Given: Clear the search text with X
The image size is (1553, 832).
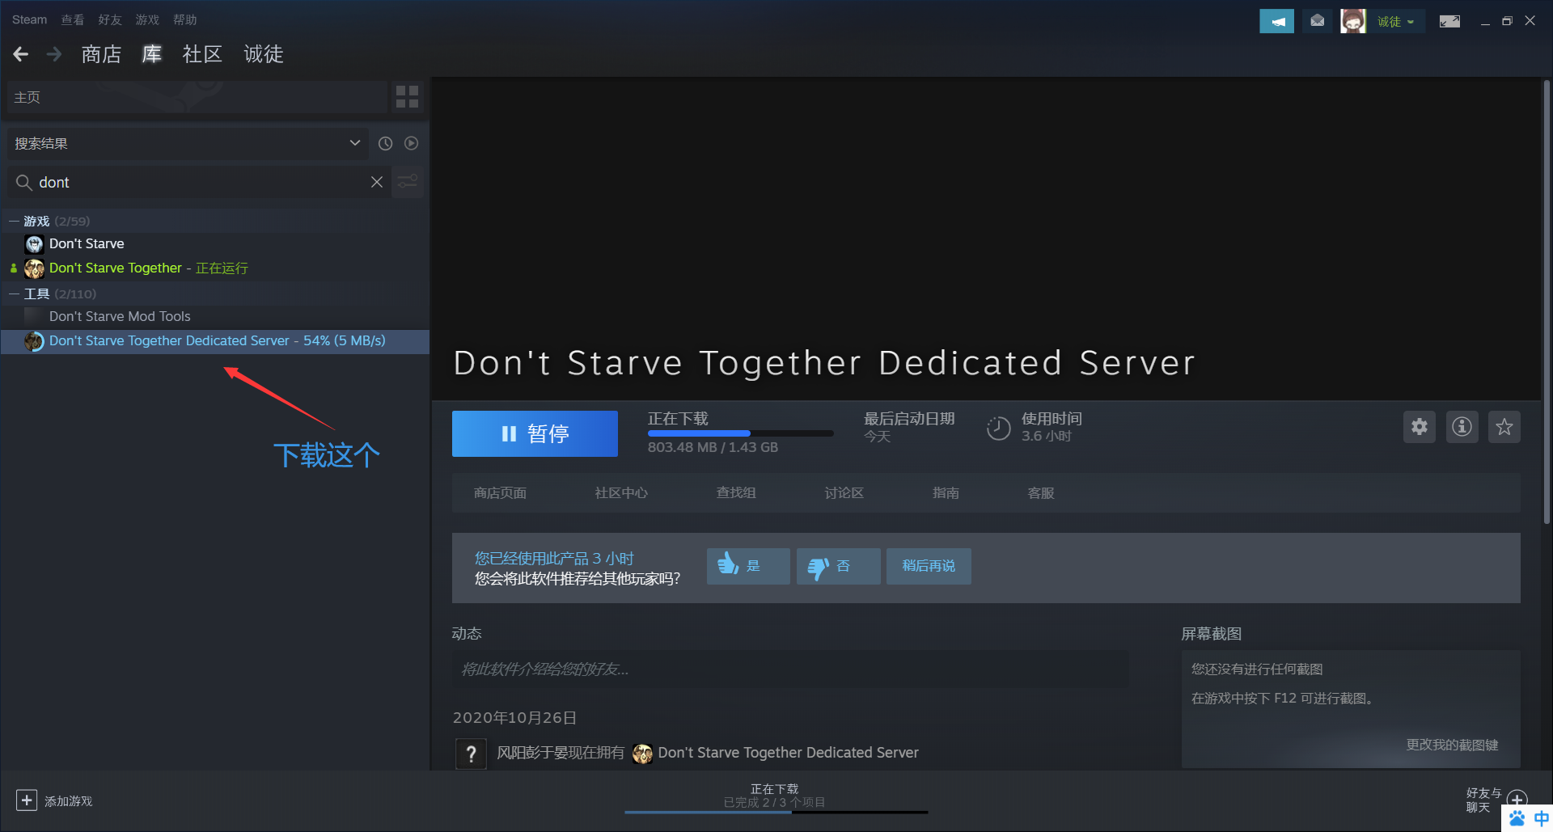Looking at the screenshot, I should pos(377,182).
